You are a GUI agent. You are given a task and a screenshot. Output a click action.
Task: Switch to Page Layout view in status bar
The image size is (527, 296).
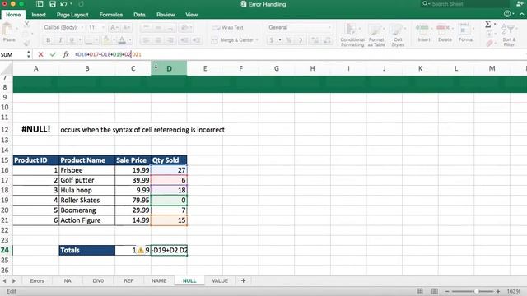coord(434,291)
